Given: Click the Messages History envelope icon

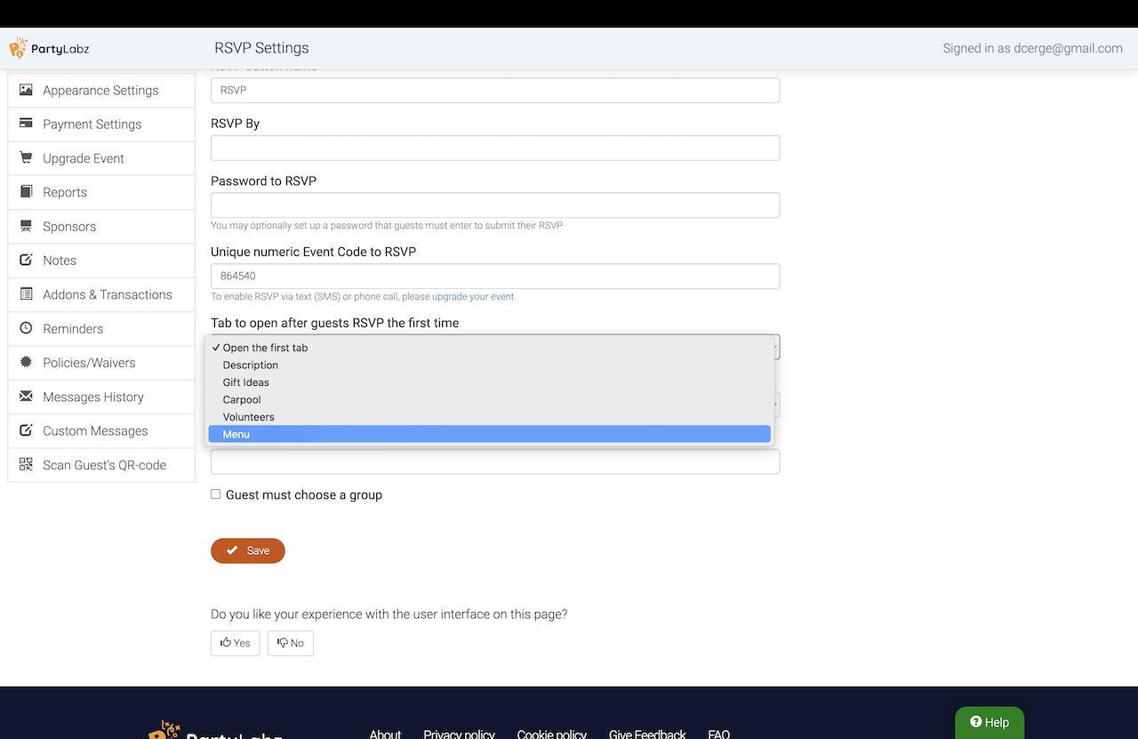Looking at the screenshot, I should click(26, 397).
